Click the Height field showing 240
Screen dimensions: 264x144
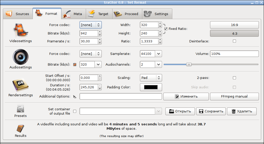click(x=149, y=33)
